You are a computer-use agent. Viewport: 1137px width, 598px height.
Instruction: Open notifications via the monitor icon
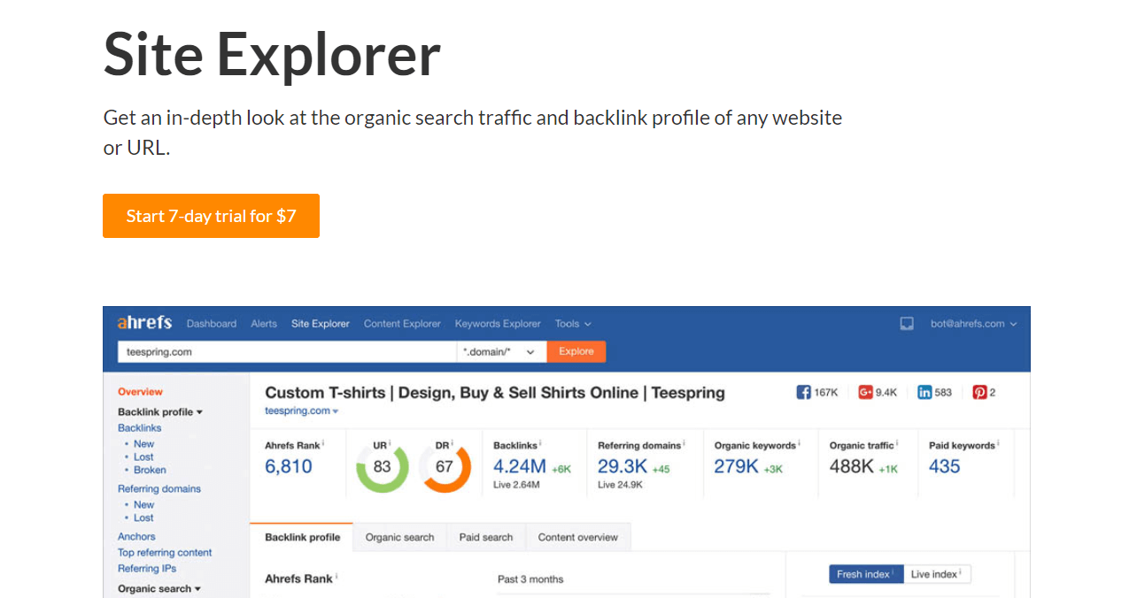click(906, 324)
